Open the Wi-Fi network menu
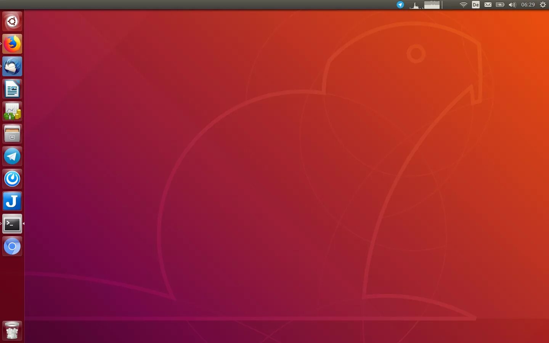 pos(463,5)
